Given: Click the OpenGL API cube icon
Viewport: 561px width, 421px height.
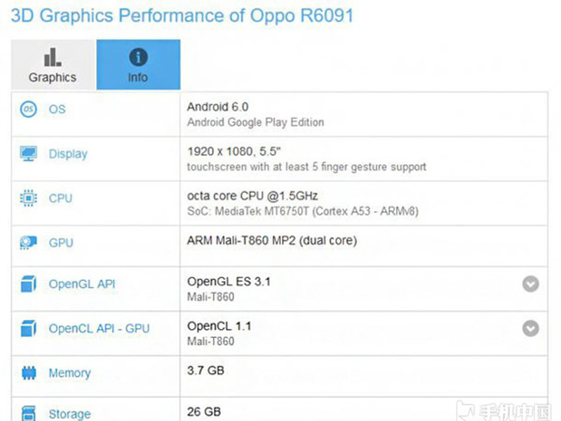Looking at the screenshot, I should click(29, 285).
